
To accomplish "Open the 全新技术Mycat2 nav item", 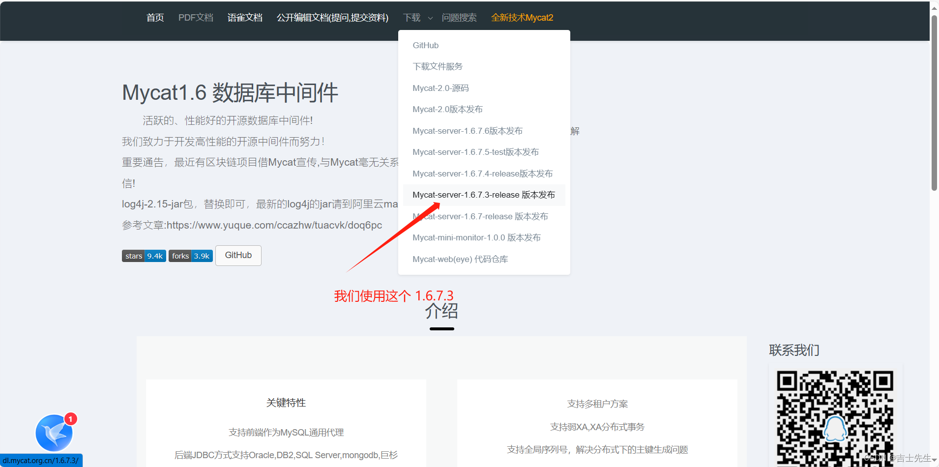I will coord(522,18).
